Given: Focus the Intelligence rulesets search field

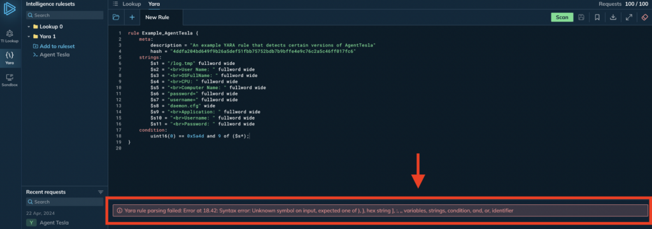Looking at the screenshot, I should [x=64, y=15].
